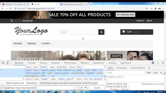Switch to the Elements tab
This screenshot has width=166, height=93.
click(x=19, y=63)
